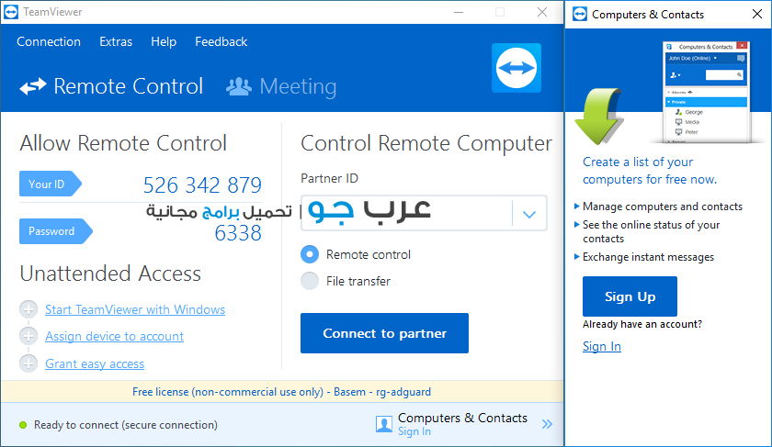Click the green download arrow graphic

599,116
